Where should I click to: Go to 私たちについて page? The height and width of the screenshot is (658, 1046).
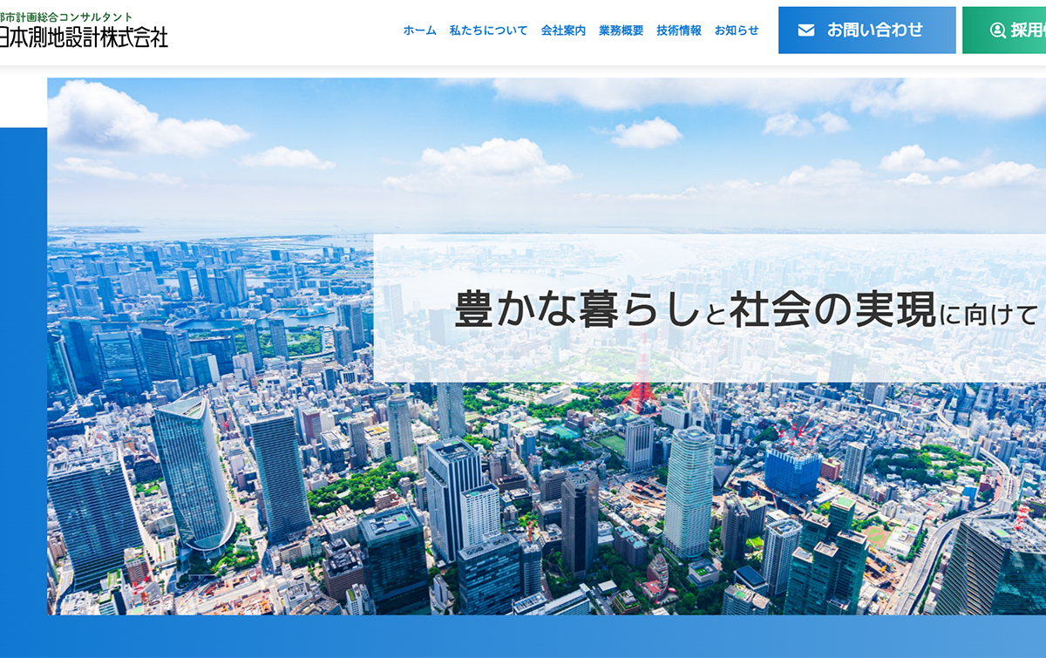tap(488, 31)
